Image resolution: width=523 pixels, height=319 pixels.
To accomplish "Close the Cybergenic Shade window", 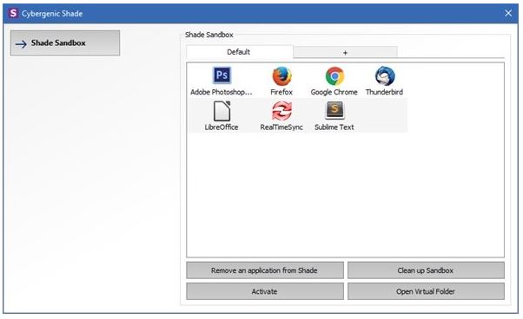I will click(508, 13).
